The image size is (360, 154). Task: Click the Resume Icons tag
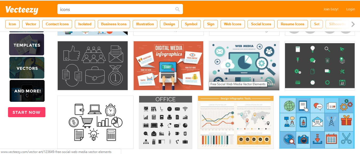tap(292, 24)
